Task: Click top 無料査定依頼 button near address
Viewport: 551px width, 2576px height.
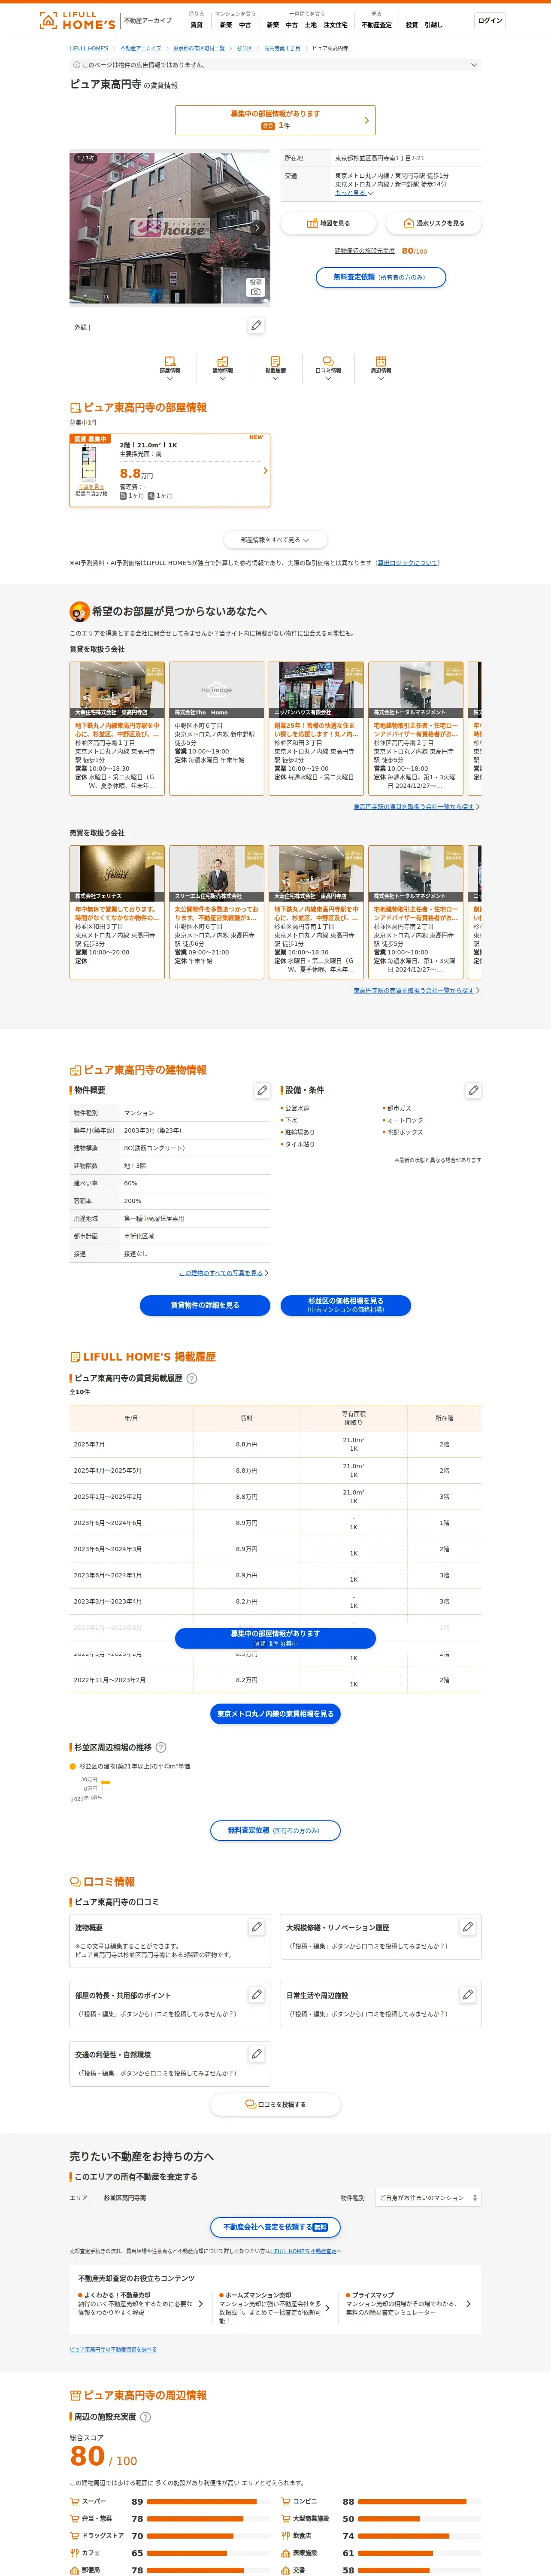Action: 381,277
